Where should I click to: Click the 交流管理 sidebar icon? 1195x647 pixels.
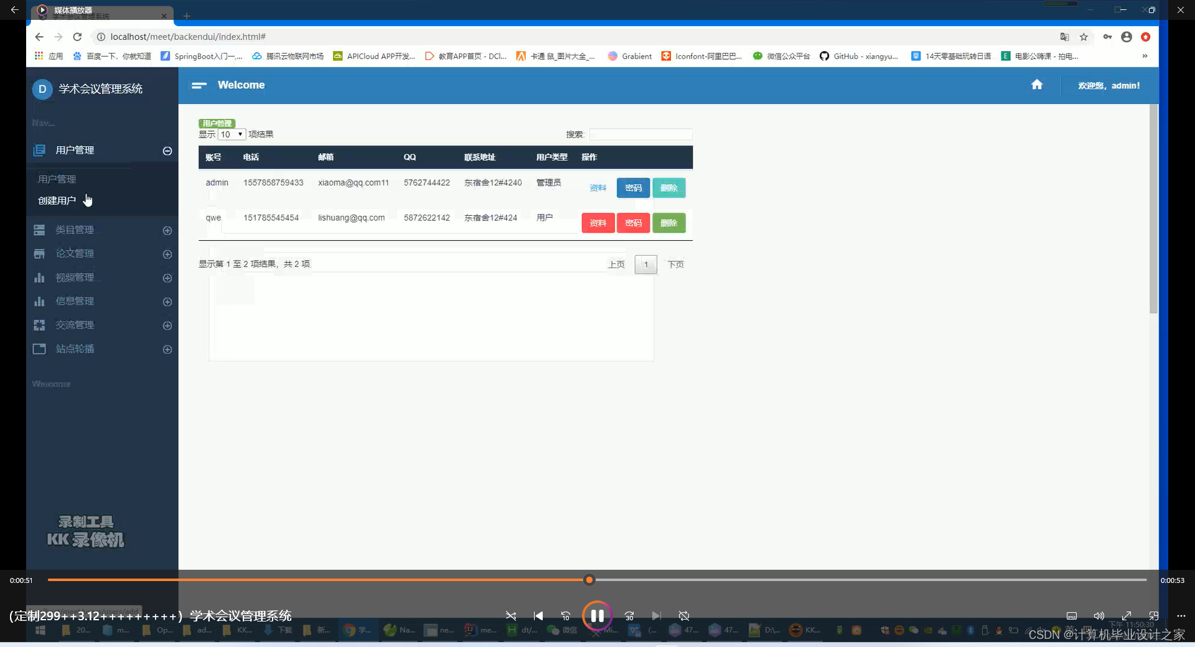[x=39, y=325]
